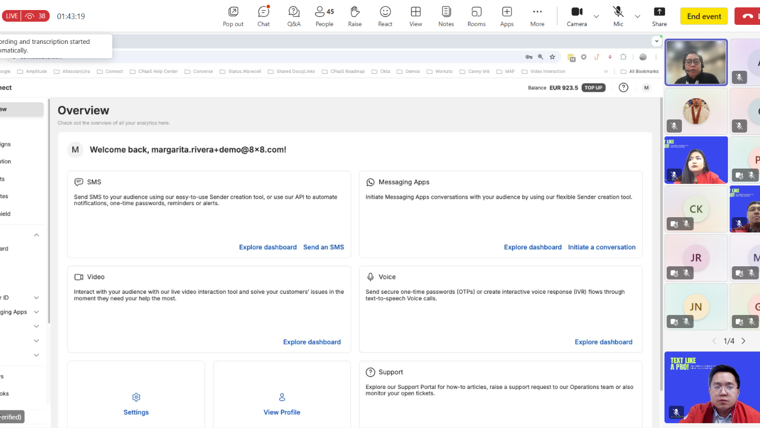This screenshot has width=760, height=428.
Task: Select the active speaker video with glasses
Action: pos(696,62)
